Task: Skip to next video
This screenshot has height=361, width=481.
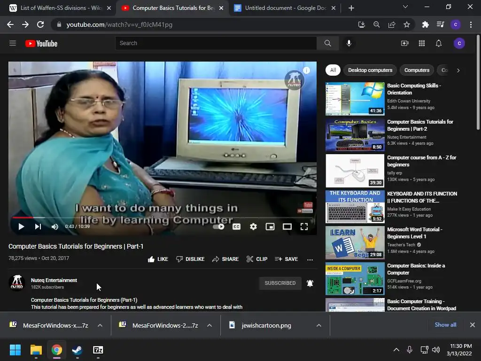Action: 38,227
